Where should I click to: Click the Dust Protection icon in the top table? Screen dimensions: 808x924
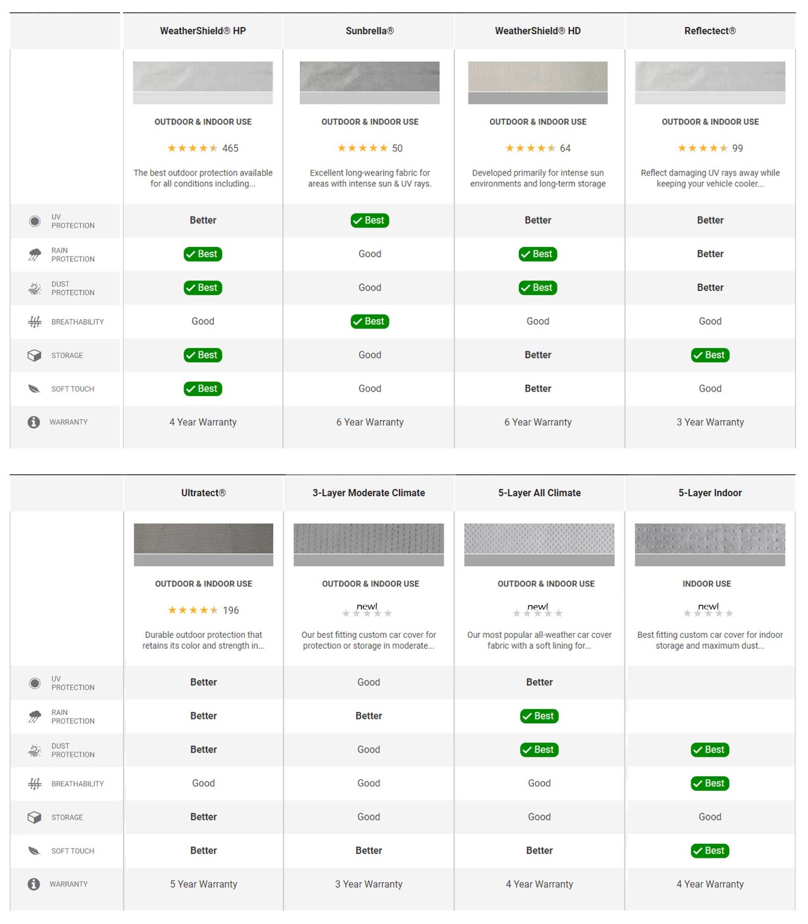[x=35, y=289]
